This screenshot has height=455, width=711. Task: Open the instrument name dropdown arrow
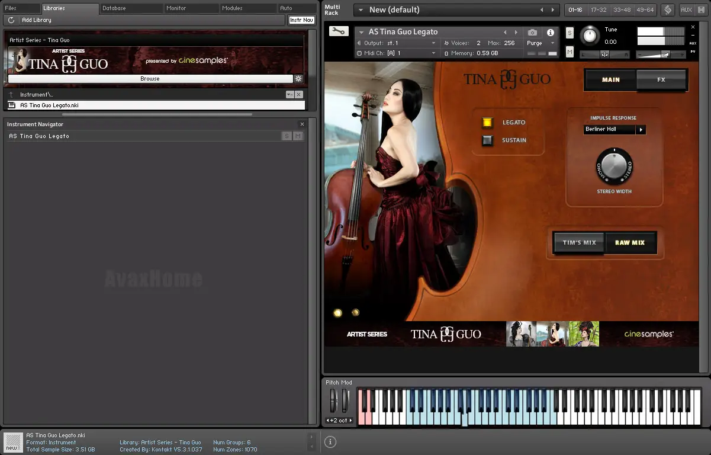coord(361,33)
